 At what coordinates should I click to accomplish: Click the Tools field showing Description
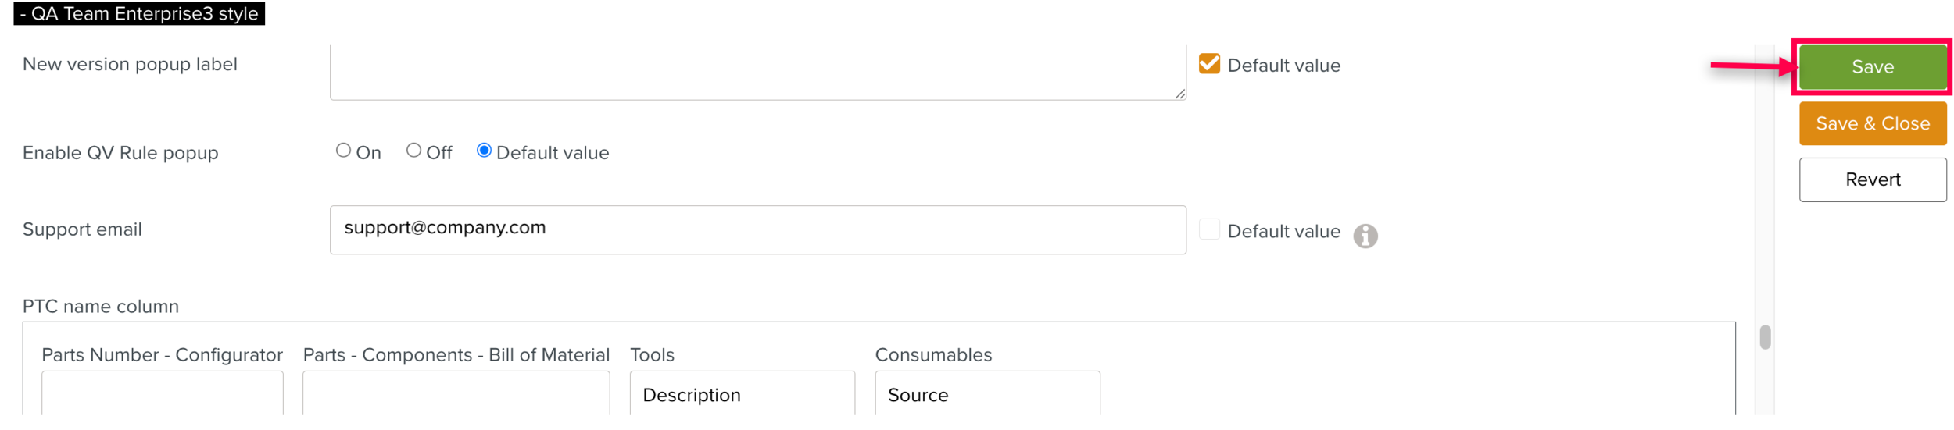point(742,394)
